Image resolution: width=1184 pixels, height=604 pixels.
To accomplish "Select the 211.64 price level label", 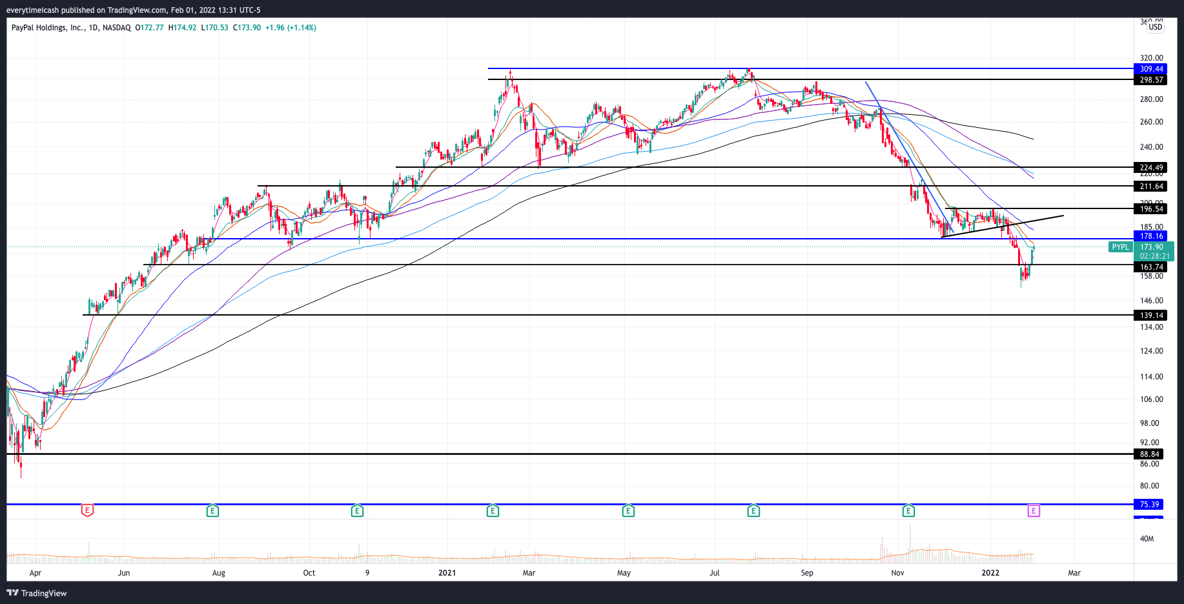I will [x=1151, y=186].
